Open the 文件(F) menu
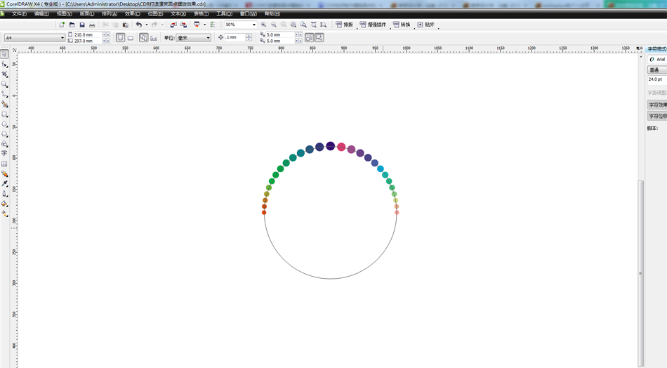Viewport: 667px width, 368px height. [x=19, y=13]
